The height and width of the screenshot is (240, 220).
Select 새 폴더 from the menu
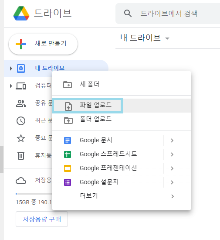(122, 84)
